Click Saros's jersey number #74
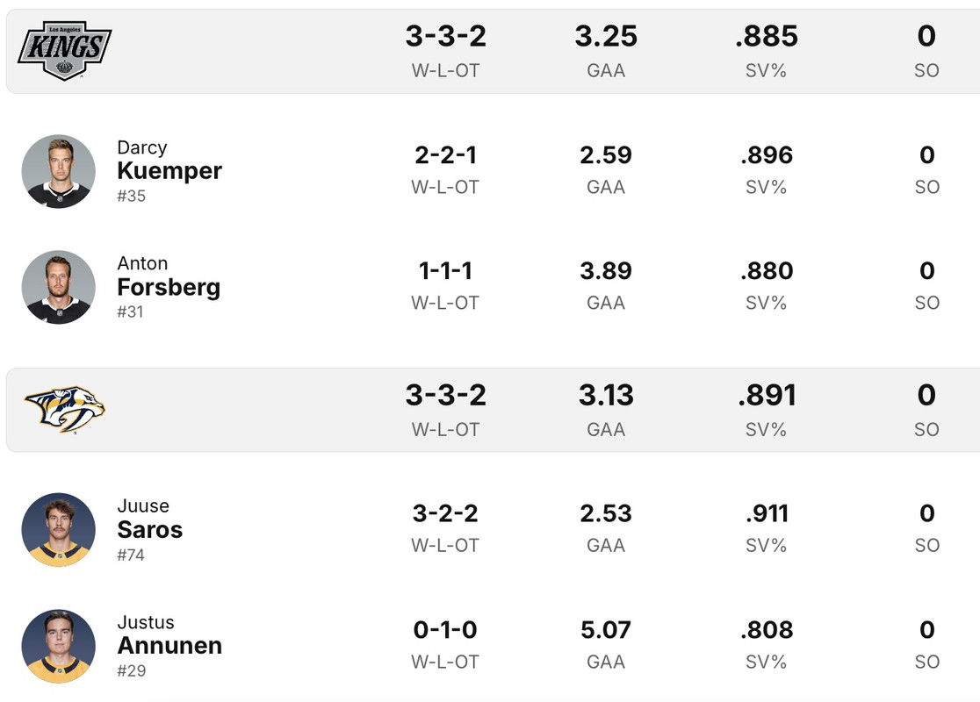Image resolution: width=980 pixels, height=702 pixels. pos(131,555)
